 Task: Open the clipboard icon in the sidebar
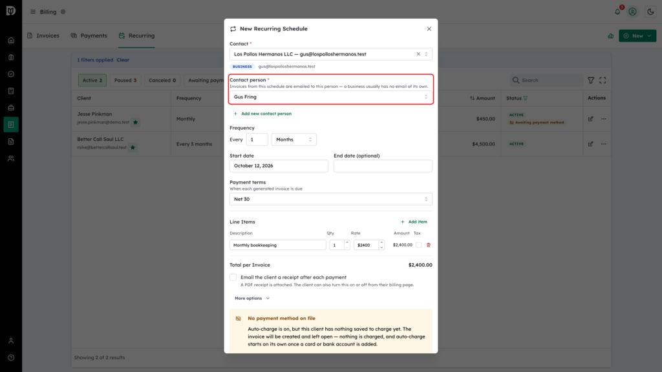[x=11, y=57]
